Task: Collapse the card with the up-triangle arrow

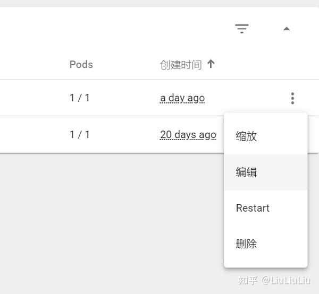Action: (287, 29)
